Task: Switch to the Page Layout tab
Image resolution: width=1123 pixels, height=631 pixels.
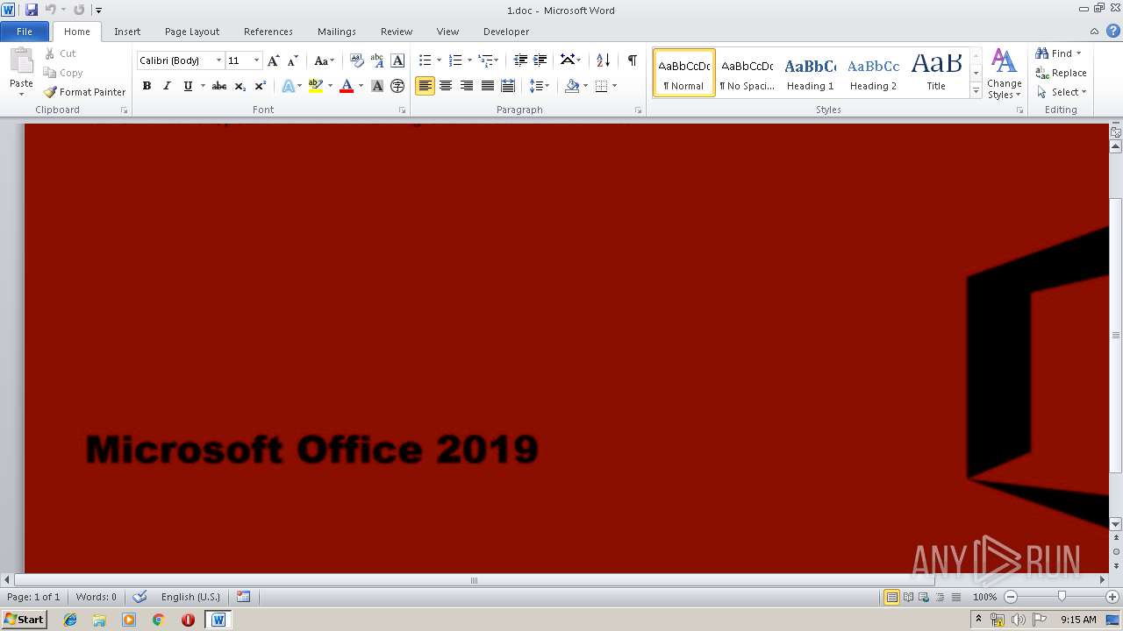Action: (x=192, y=32)
